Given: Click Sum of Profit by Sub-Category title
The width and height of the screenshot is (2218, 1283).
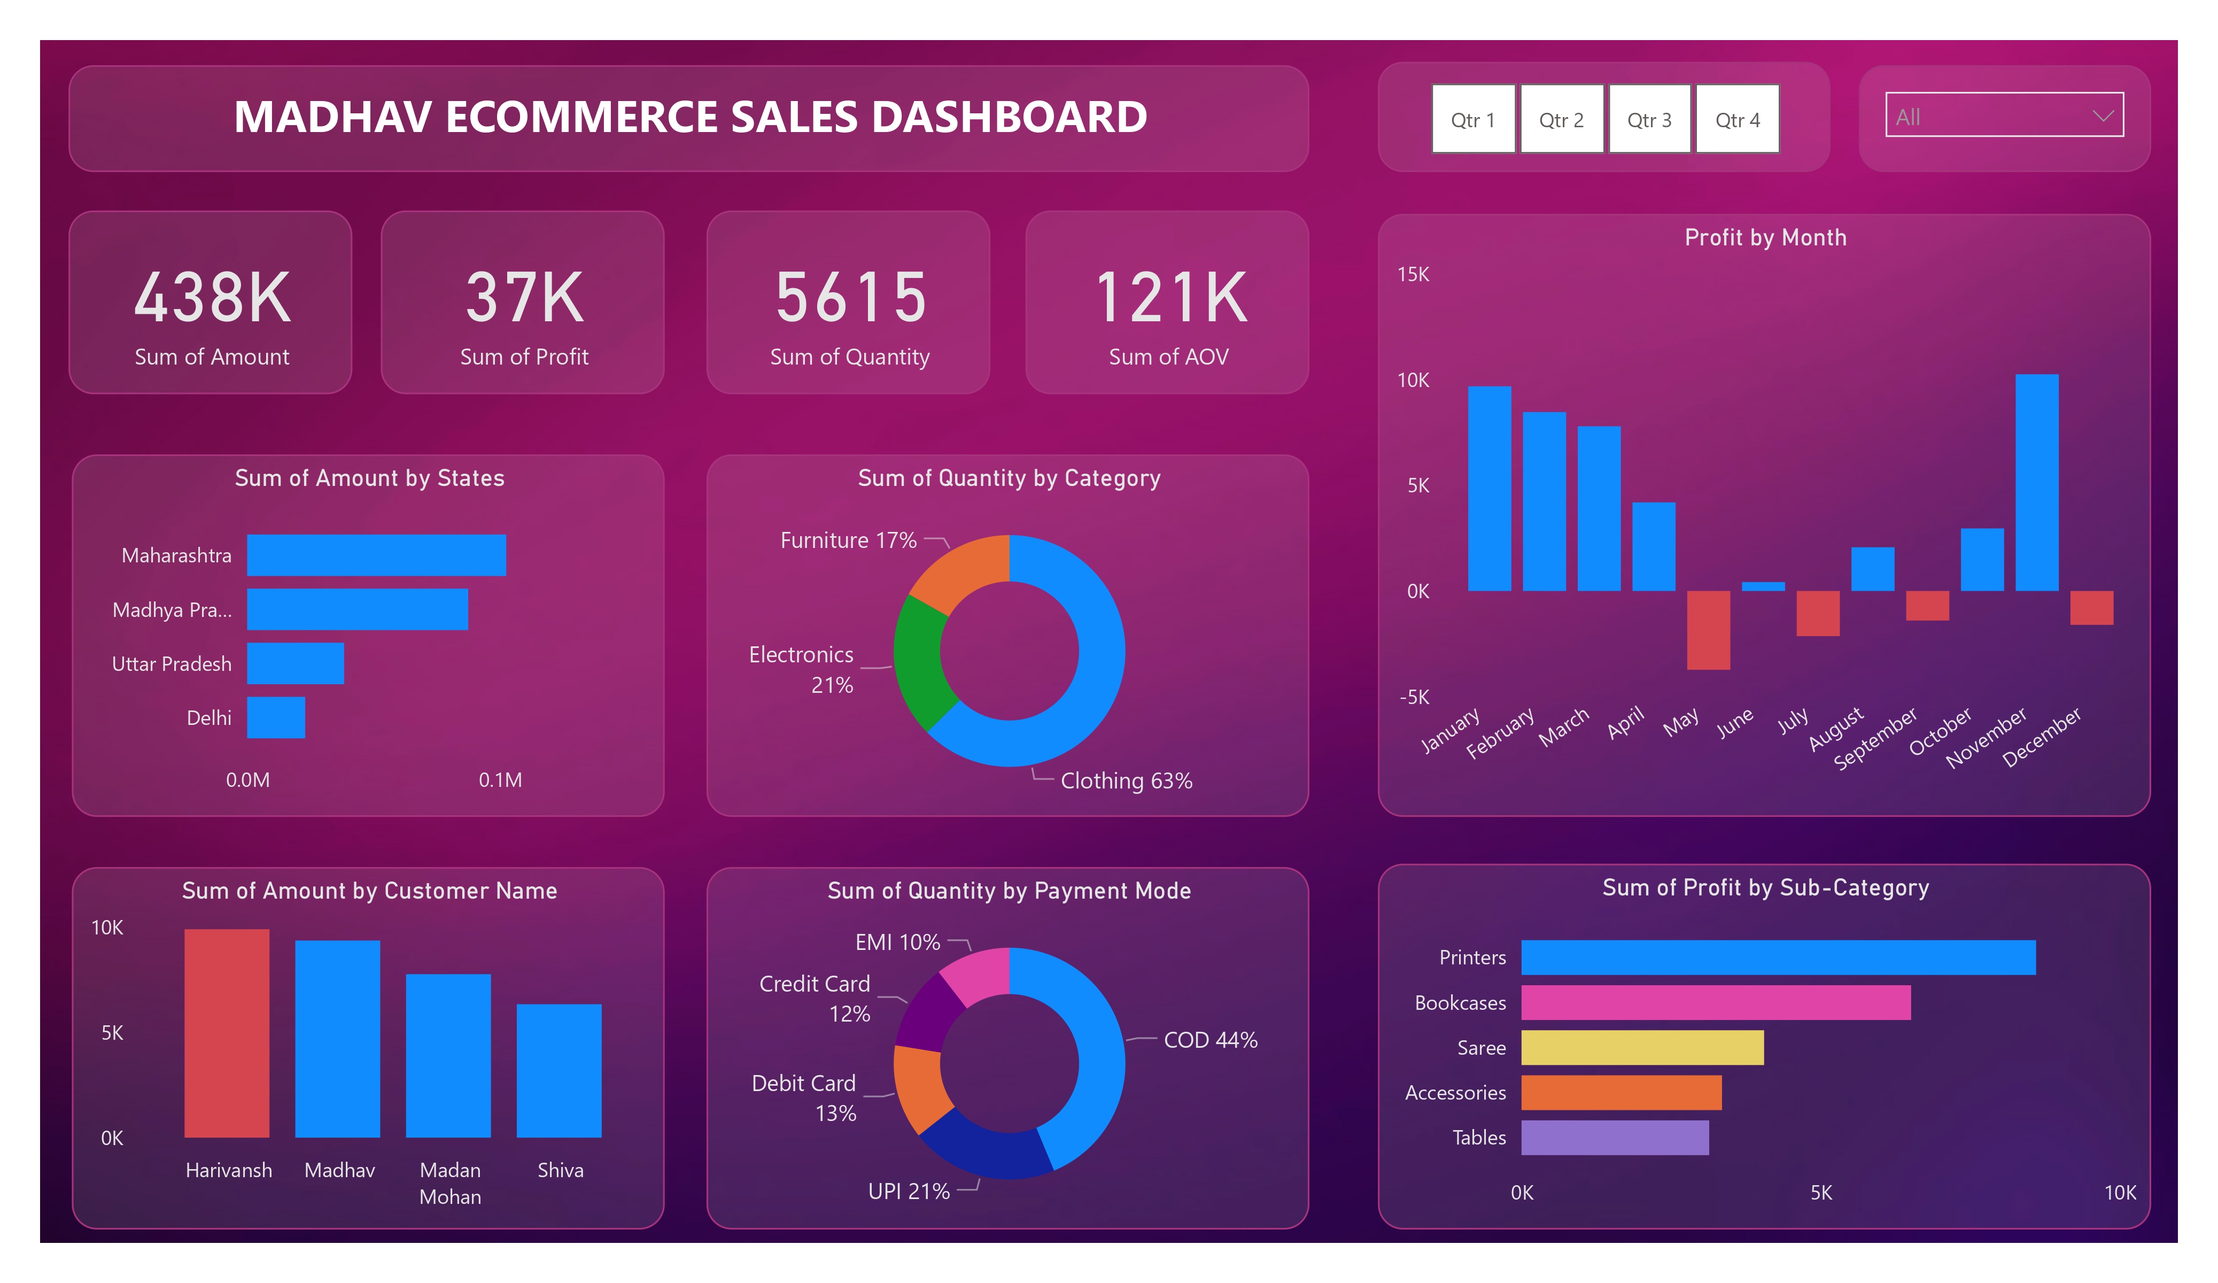Looking at the screenshot, I should tap(1766, 887).
